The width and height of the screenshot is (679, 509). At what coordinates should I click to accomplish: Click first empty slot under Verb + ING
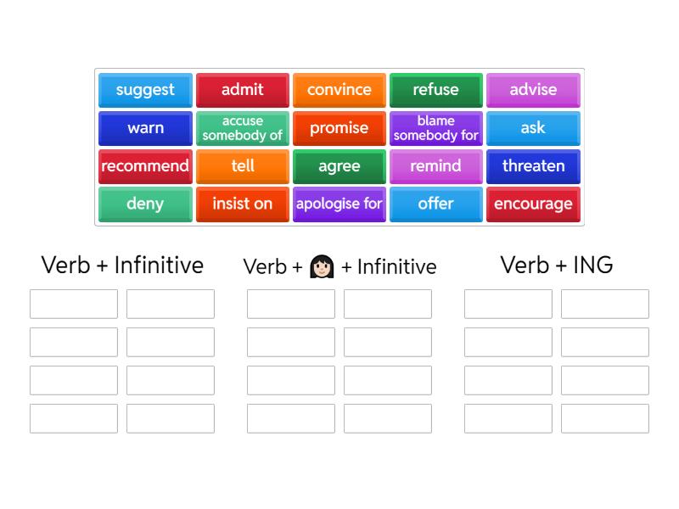(508, 304)
